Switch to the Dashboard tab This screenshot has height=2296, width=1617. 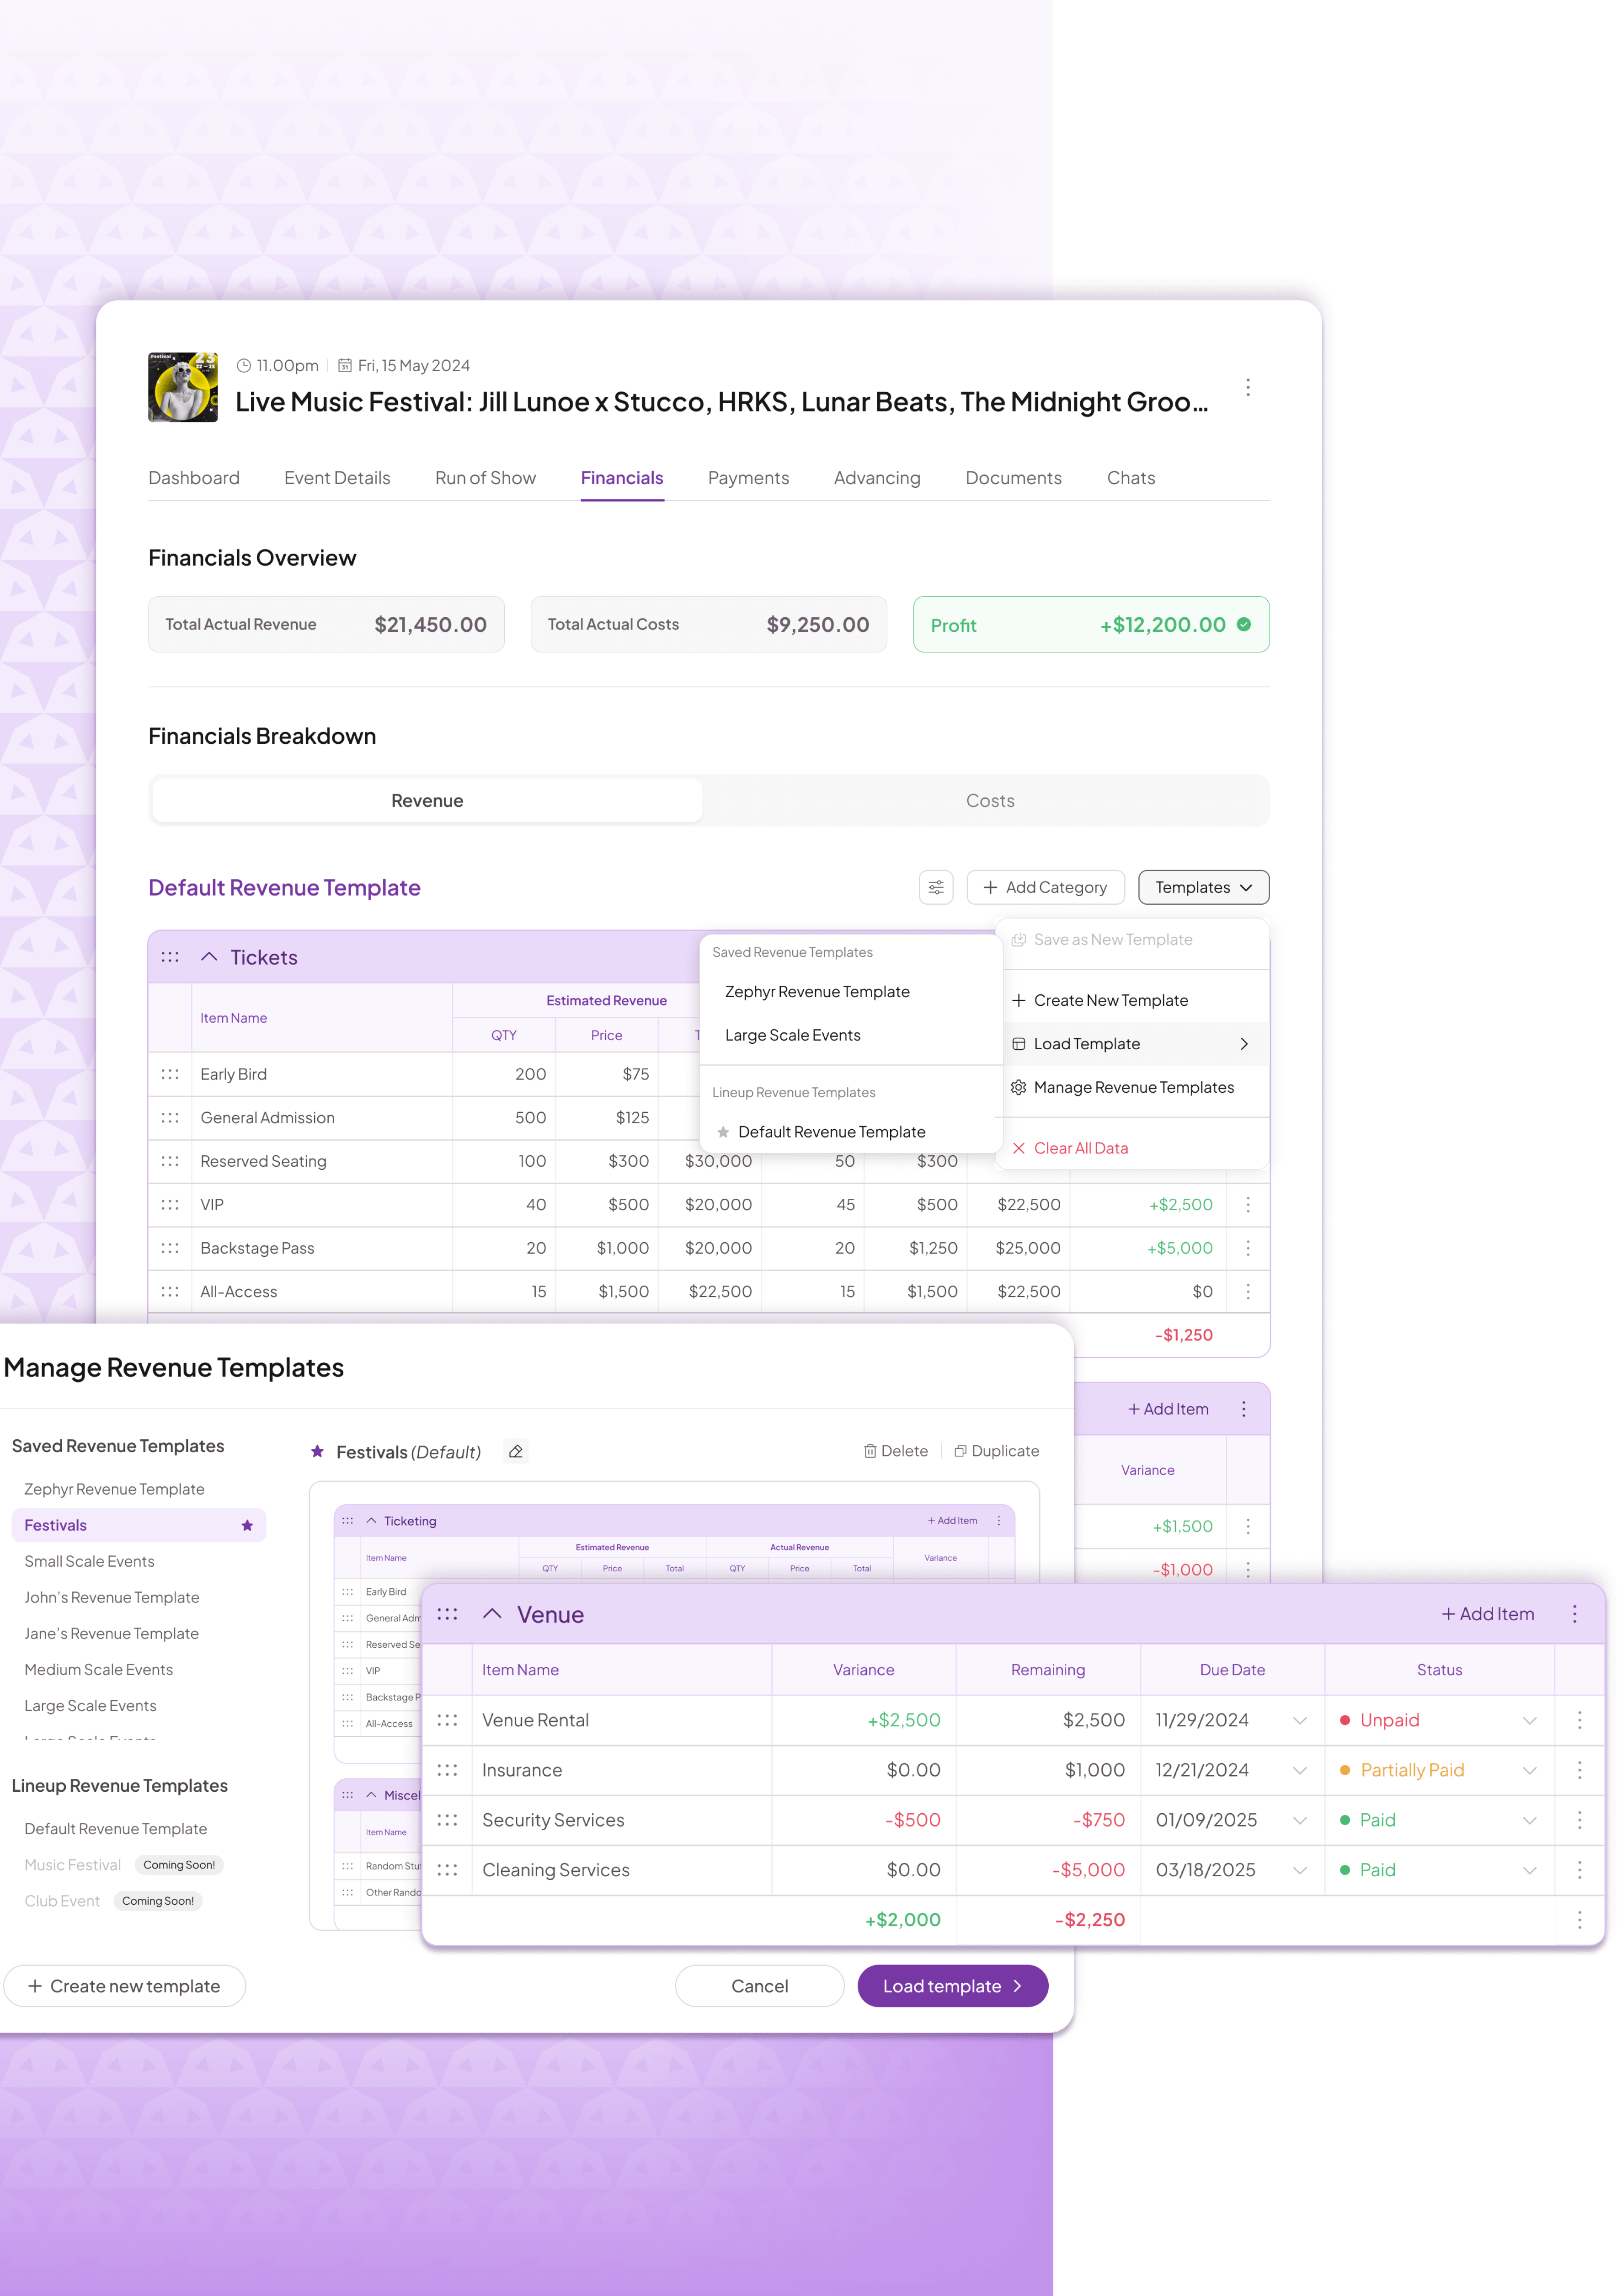click(194, 478)
